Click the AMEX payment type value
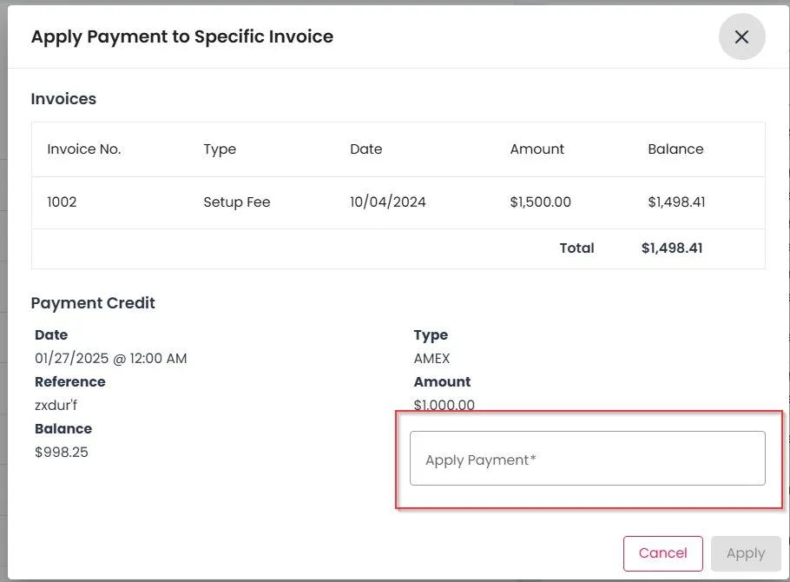This screenshot has width=790, height=582. 431,359
